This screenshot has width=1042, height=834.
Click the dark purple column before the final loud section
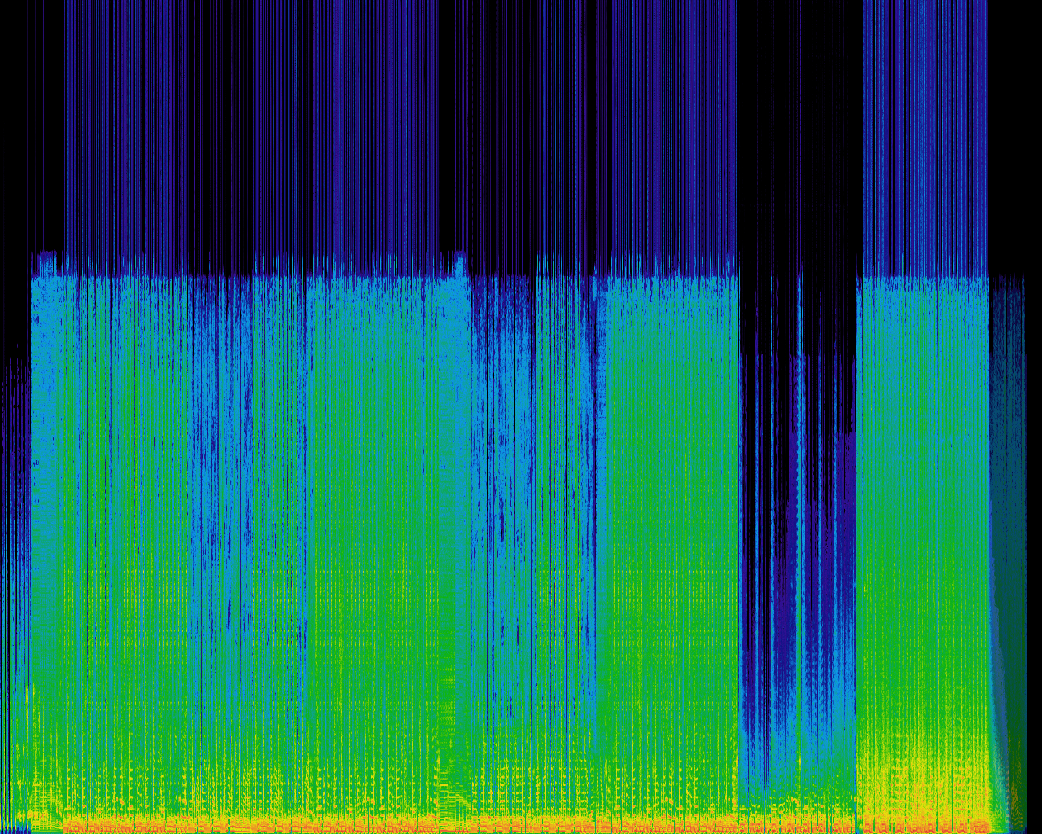point(845,570)
